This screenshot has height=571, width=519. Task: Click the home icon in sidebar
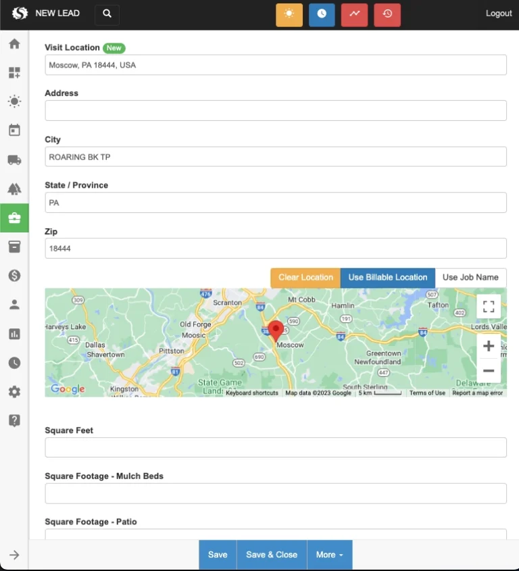click(14, 44)
